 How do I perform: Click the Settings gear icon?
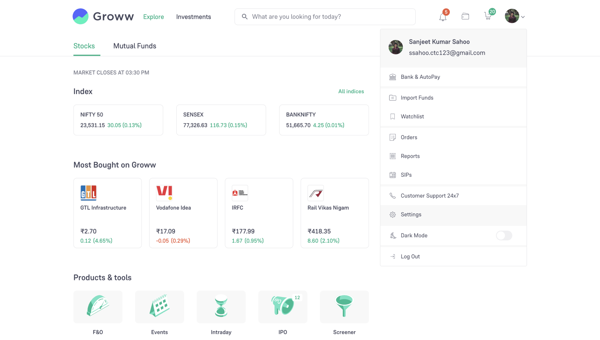393,215
